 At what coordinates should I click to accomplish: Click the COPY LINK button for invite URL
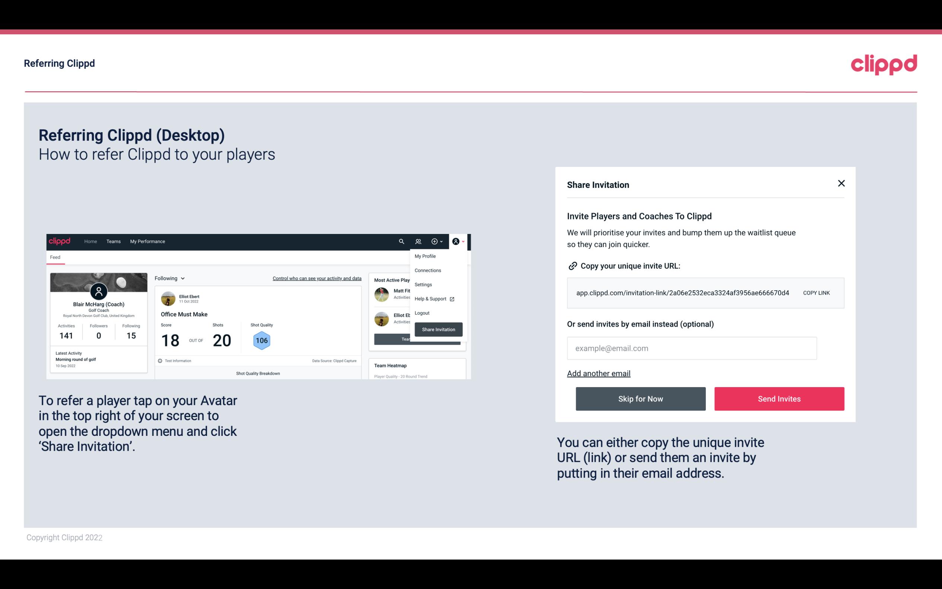click(816, 292)
